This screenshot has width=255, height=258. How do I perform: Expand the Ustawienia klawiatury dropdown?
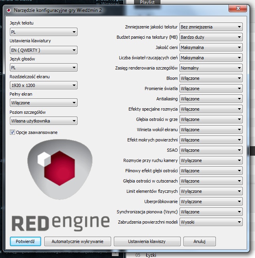[43, 50]
